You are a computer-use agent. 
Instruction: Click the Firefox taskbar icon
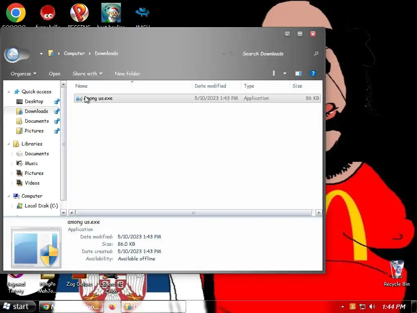click(112, 306)
